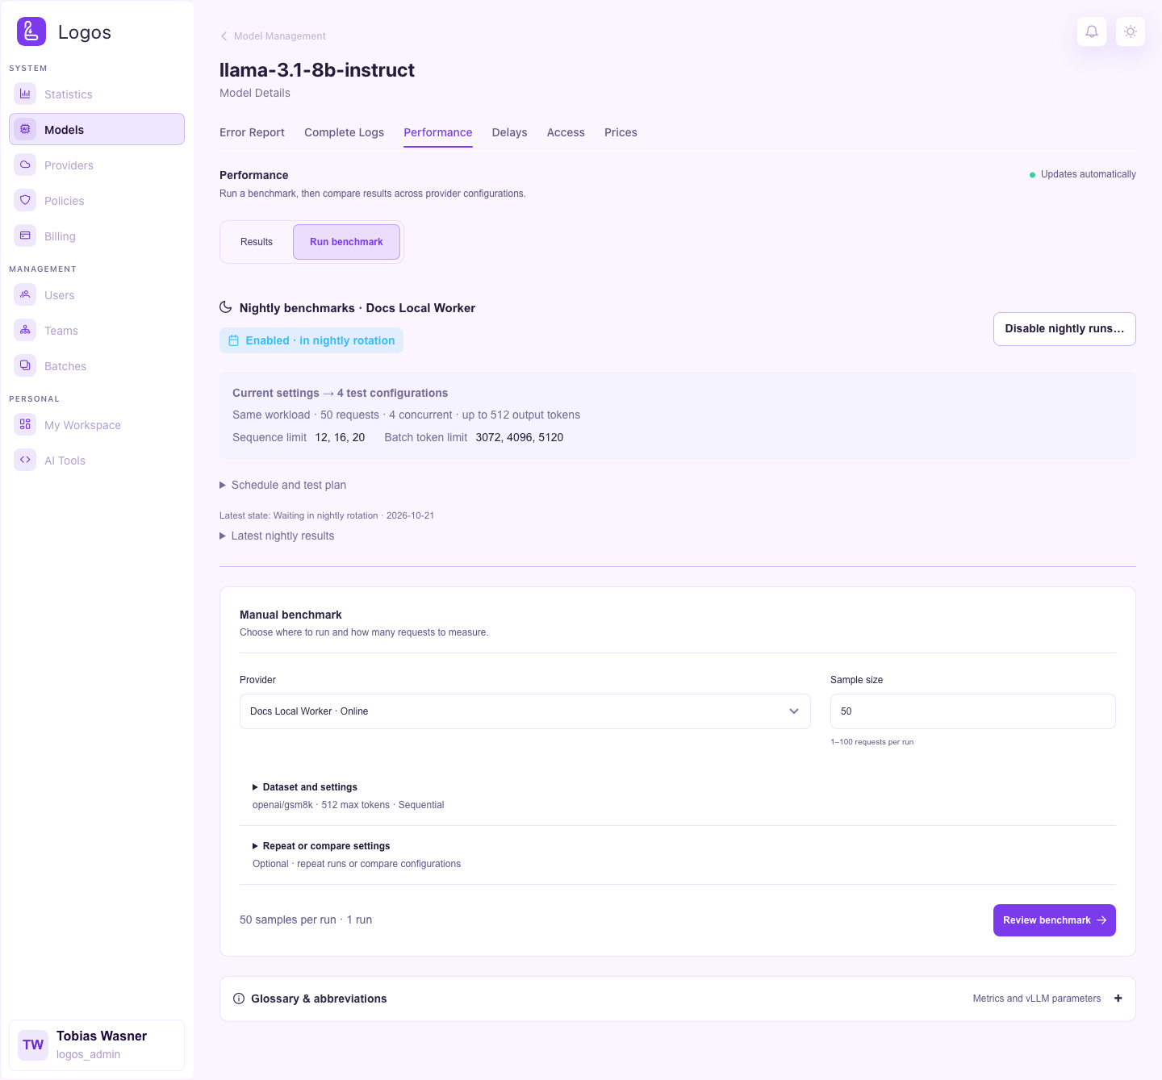The height and width of the screenshot is (1080, 1162).
Task: Expand Glossary with the plus icon
Action: (1118, 999)
